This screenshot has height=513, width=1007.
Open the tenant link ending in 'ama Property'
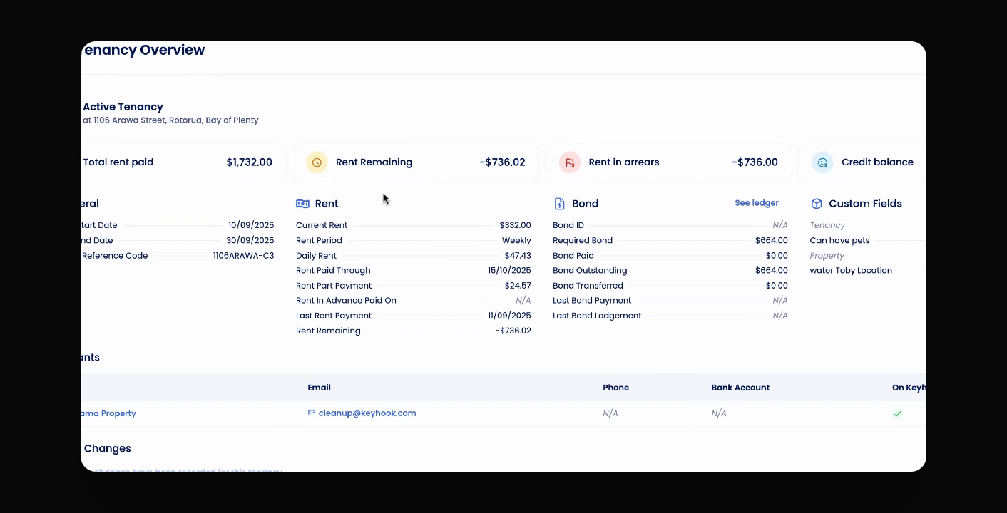tap(108, 413)
